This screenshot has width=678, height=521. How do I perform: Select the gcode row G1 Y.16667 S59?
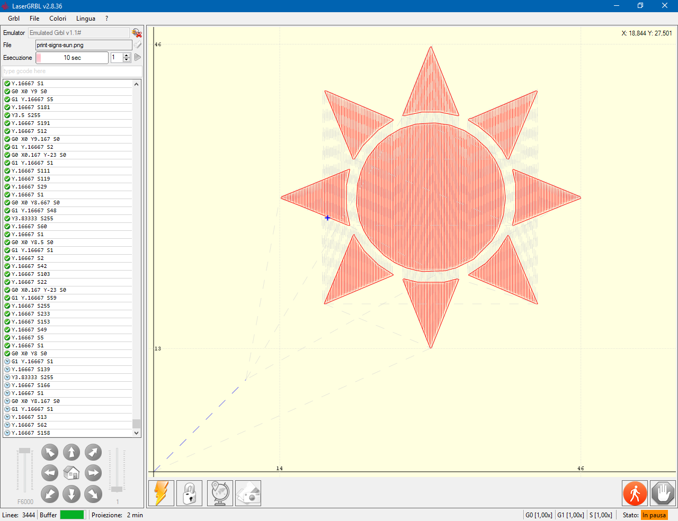tap(68, 298)
